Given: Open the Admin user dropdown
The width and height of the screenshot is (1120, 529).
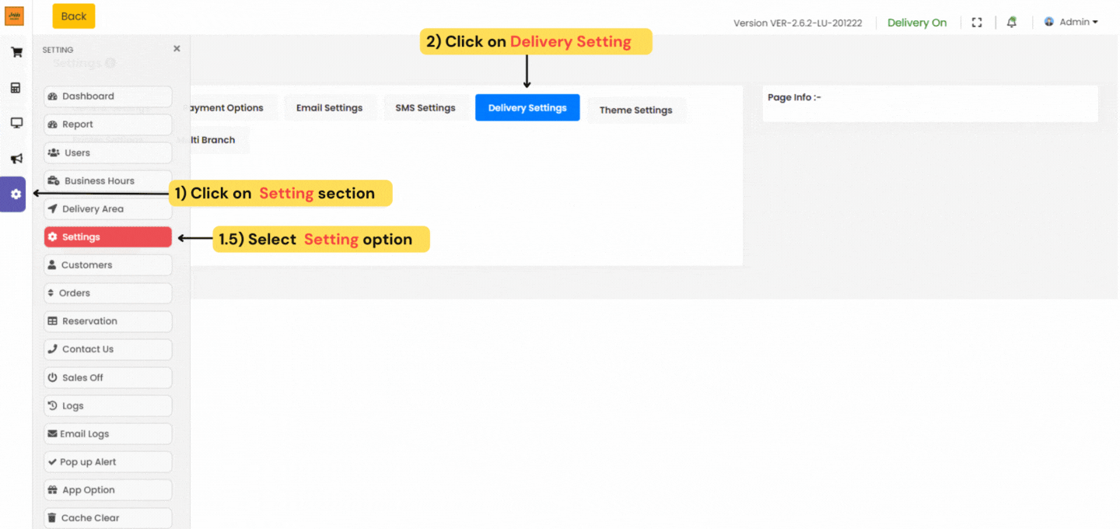Looking at the screenshot, I should (1071, 22).
